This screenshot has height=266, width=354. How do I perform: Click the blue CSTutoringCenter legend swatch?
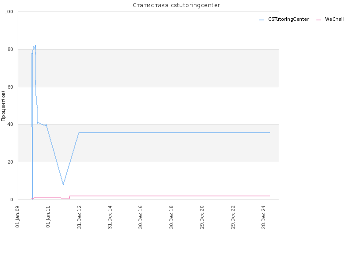point(262,20)
